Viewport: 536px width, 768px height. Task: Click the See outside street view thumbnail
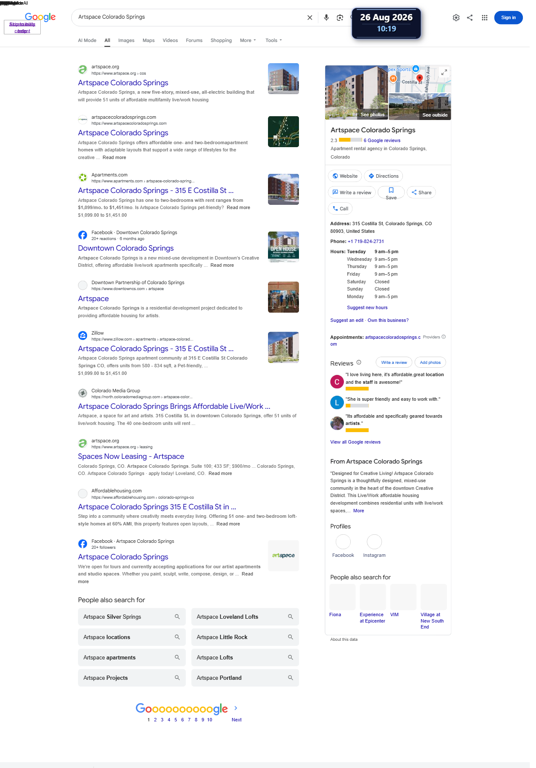pyautogui.click(x=420, y=106)
